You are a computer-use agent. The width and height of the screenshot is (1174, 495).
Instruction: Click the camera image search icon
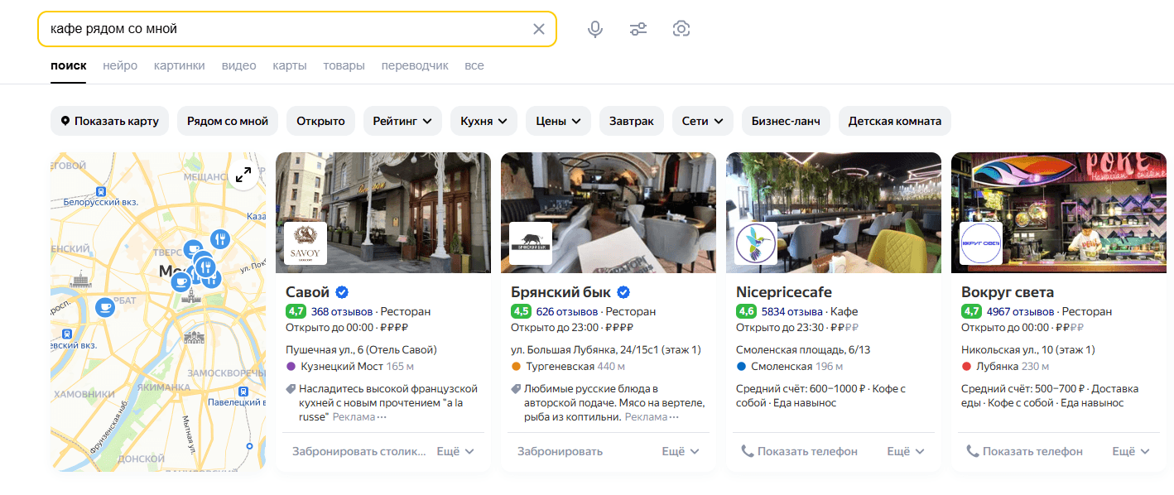pyautogui.click(x=681, y=29)
